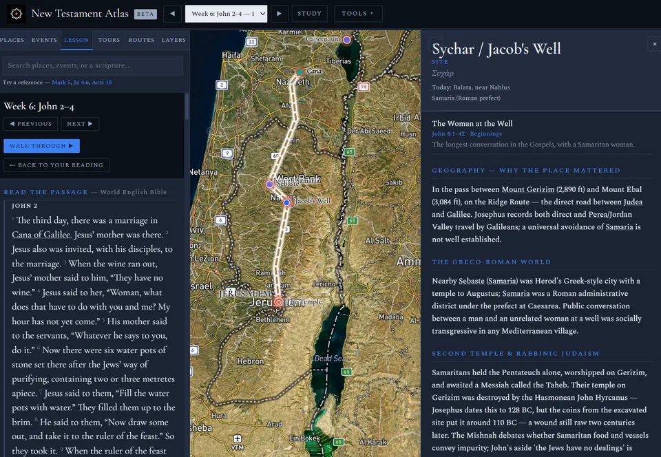Click the lesson panel scrollbar

(x=187, y=106)
